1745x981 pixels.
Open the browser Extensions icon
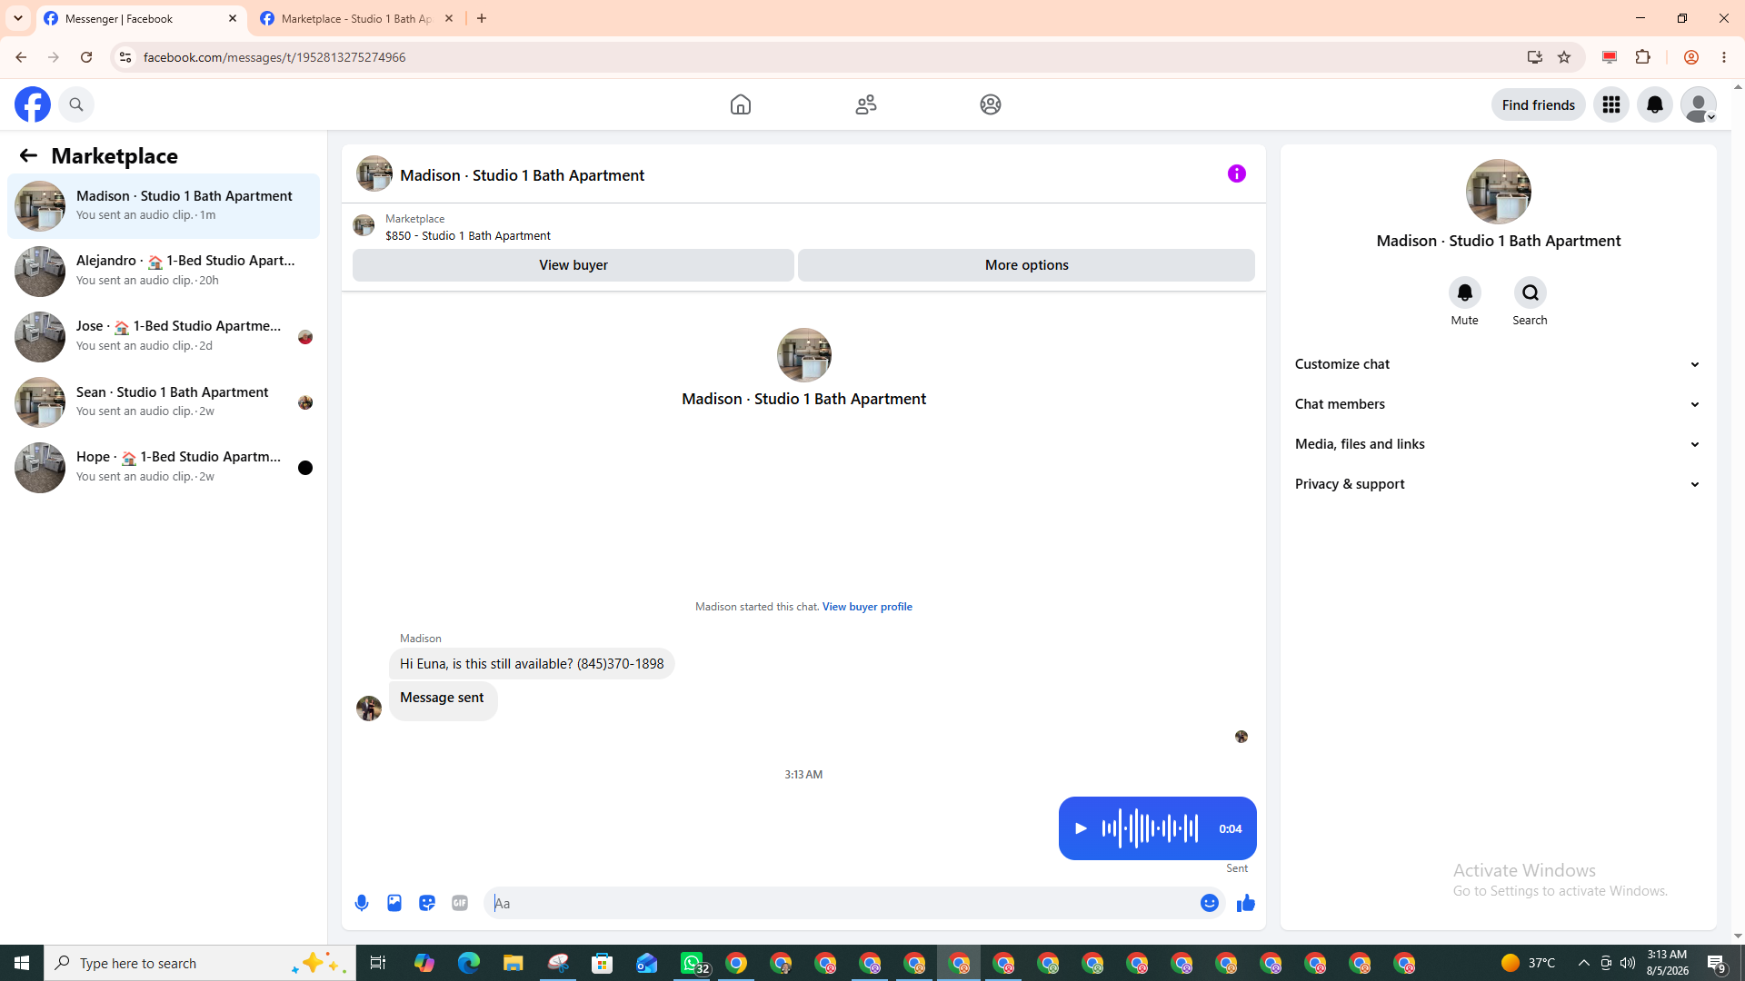pos(1643,57)
